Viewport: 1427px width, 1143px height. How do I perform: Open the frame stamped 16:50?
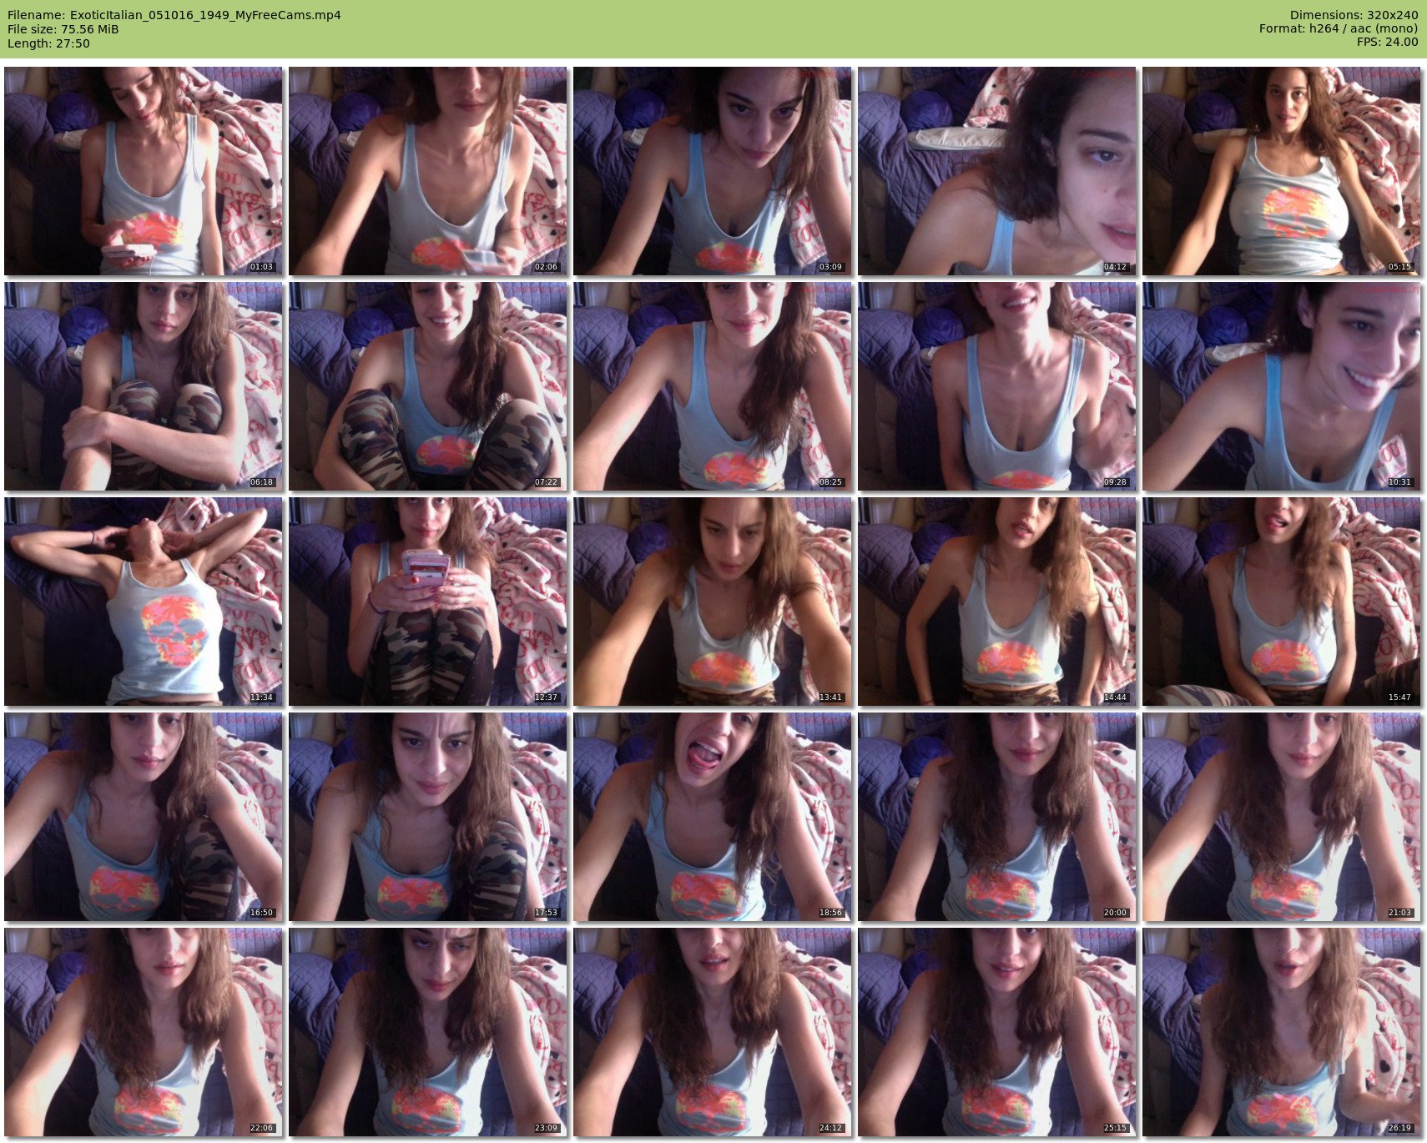point(143,817)
